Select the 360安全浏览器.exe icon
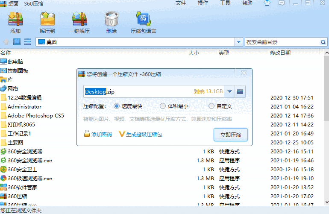This screenshot has width=329, height=214. pos(3,160)
